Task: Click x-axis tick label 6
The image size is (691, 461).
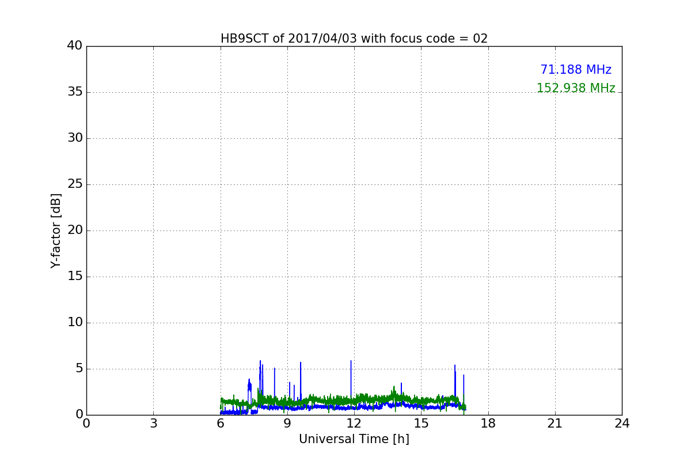Action: 221,424
